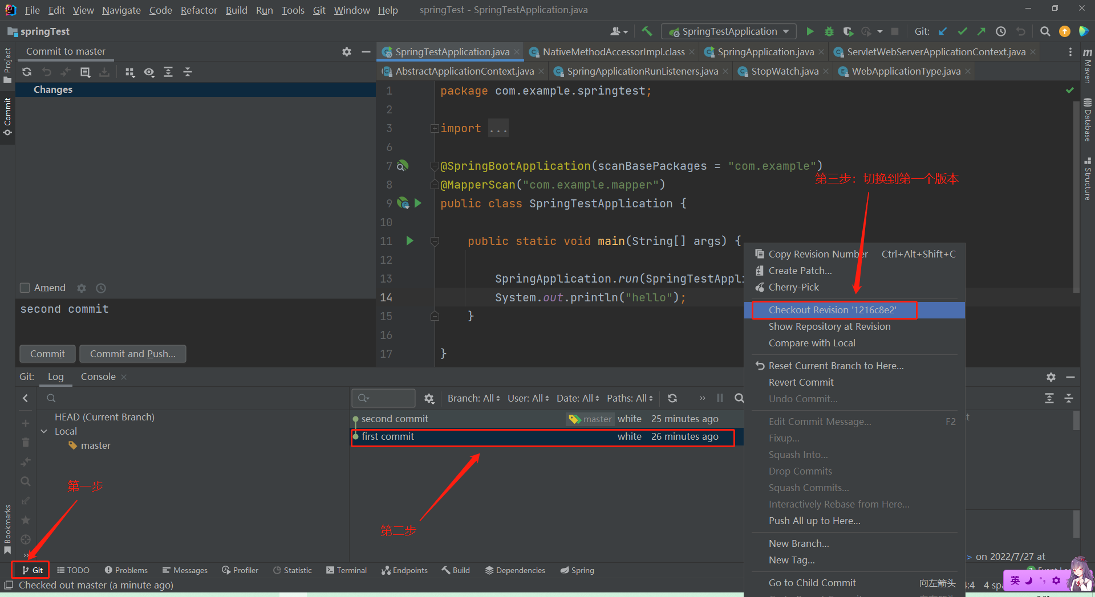Toggle the Project side panel
The width and height of the screenshot is (1095, 597).
7,66
